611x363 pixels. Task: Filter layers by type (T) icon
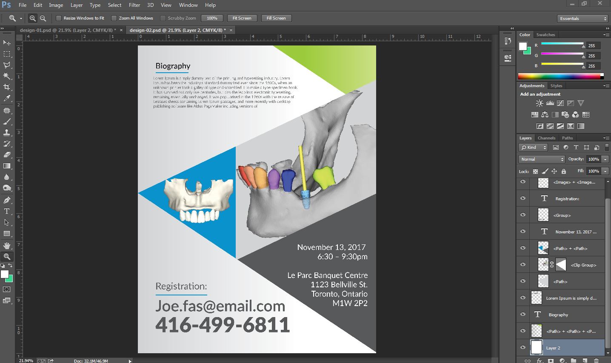[x=576, y=147]
